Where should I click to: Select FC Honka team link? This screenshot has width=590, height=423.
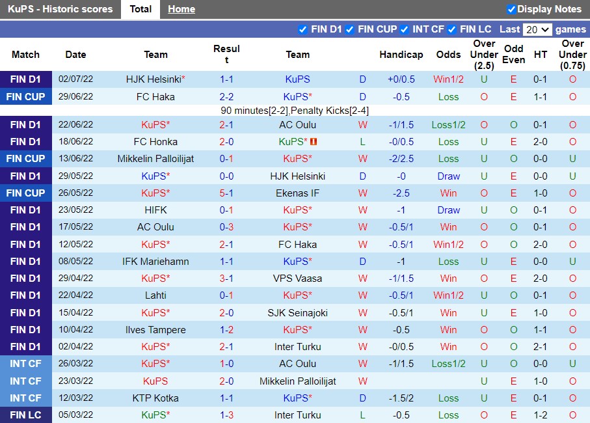point(155,142)
